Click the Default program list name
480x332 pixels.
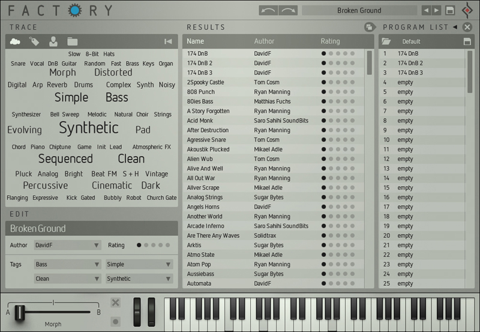(x=411, y=41)
